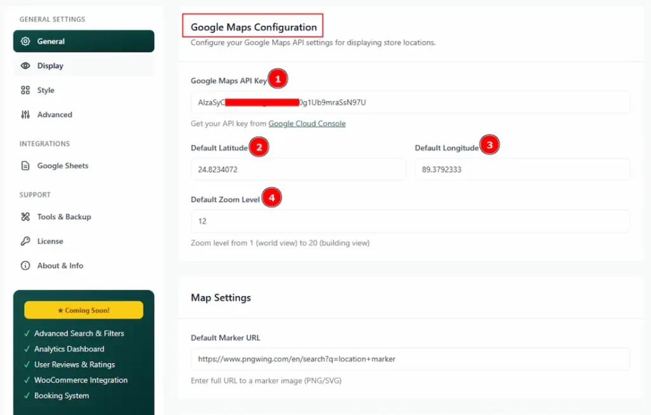
Task: Click the yellow Coming Soon button
Action: 83,310
